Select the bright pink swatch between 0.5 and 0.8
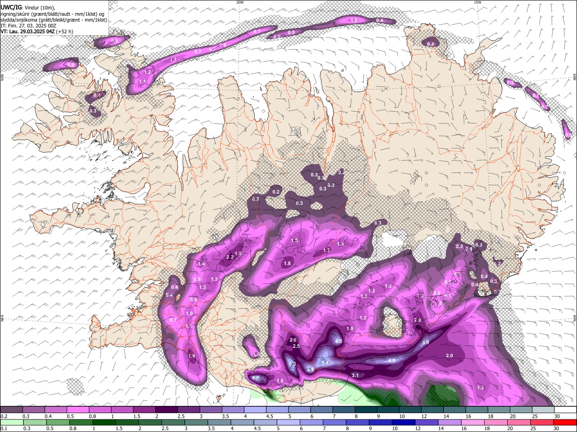The image size is (577, 432). click(x=78, y=409)
